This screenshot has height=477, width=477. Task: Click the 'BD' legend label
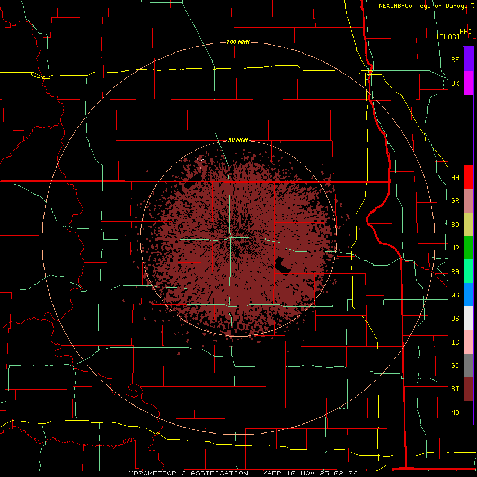click(455, 225)
